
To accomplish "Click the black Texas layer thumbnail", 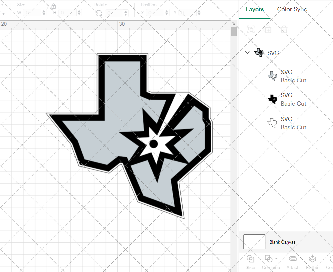I will click(x=272, y=99).
